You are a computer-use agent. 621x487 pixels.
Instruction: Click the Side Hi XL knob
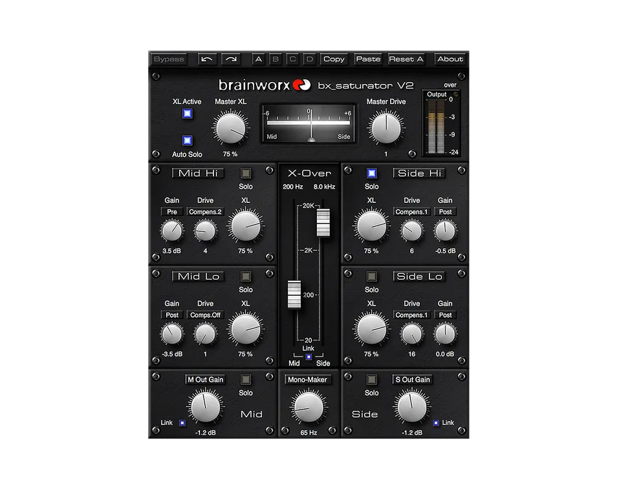point(371,225)
